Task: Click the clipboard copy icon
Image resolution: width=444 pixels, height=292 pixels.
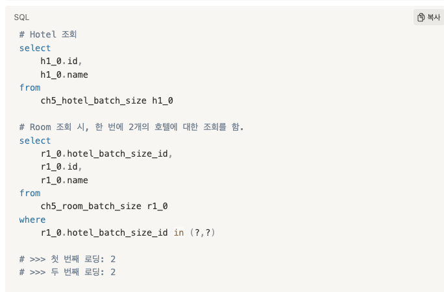Action: (x=421, y=17)
